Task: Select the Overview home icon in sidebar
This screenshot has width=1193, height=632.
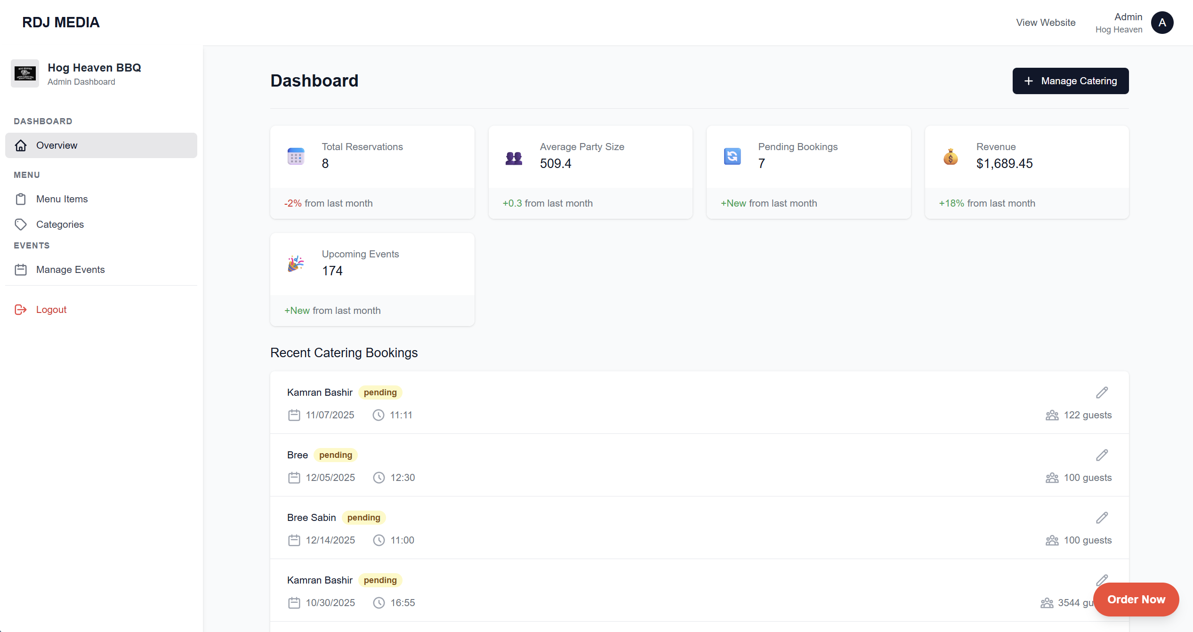Action: pos(21,145)
